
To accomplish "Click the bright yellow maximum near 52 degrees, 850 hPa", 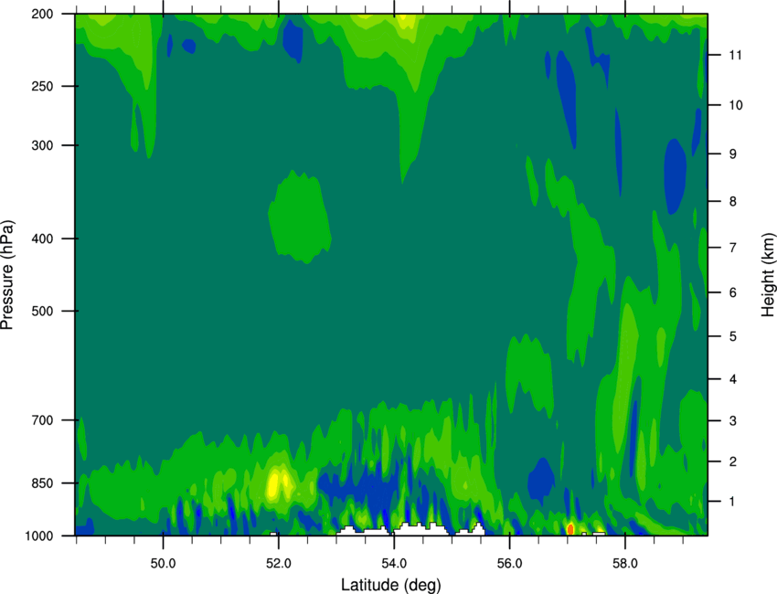I will tap(277, 484).
